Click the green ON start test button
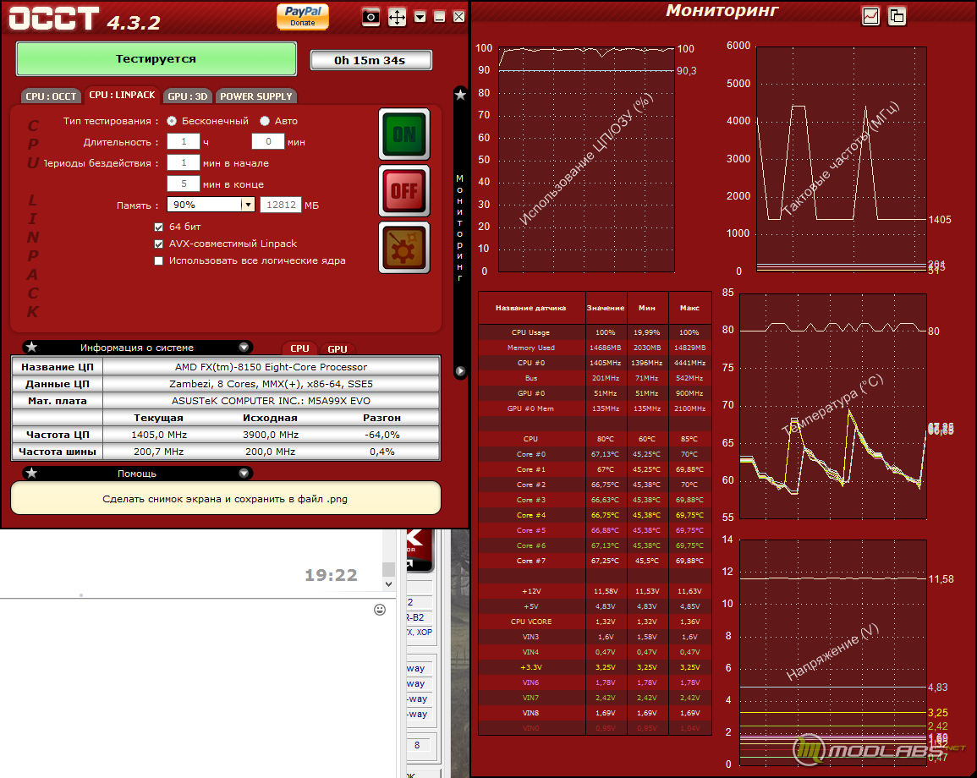This screenshot has width=977, height=778. [404, 134]
